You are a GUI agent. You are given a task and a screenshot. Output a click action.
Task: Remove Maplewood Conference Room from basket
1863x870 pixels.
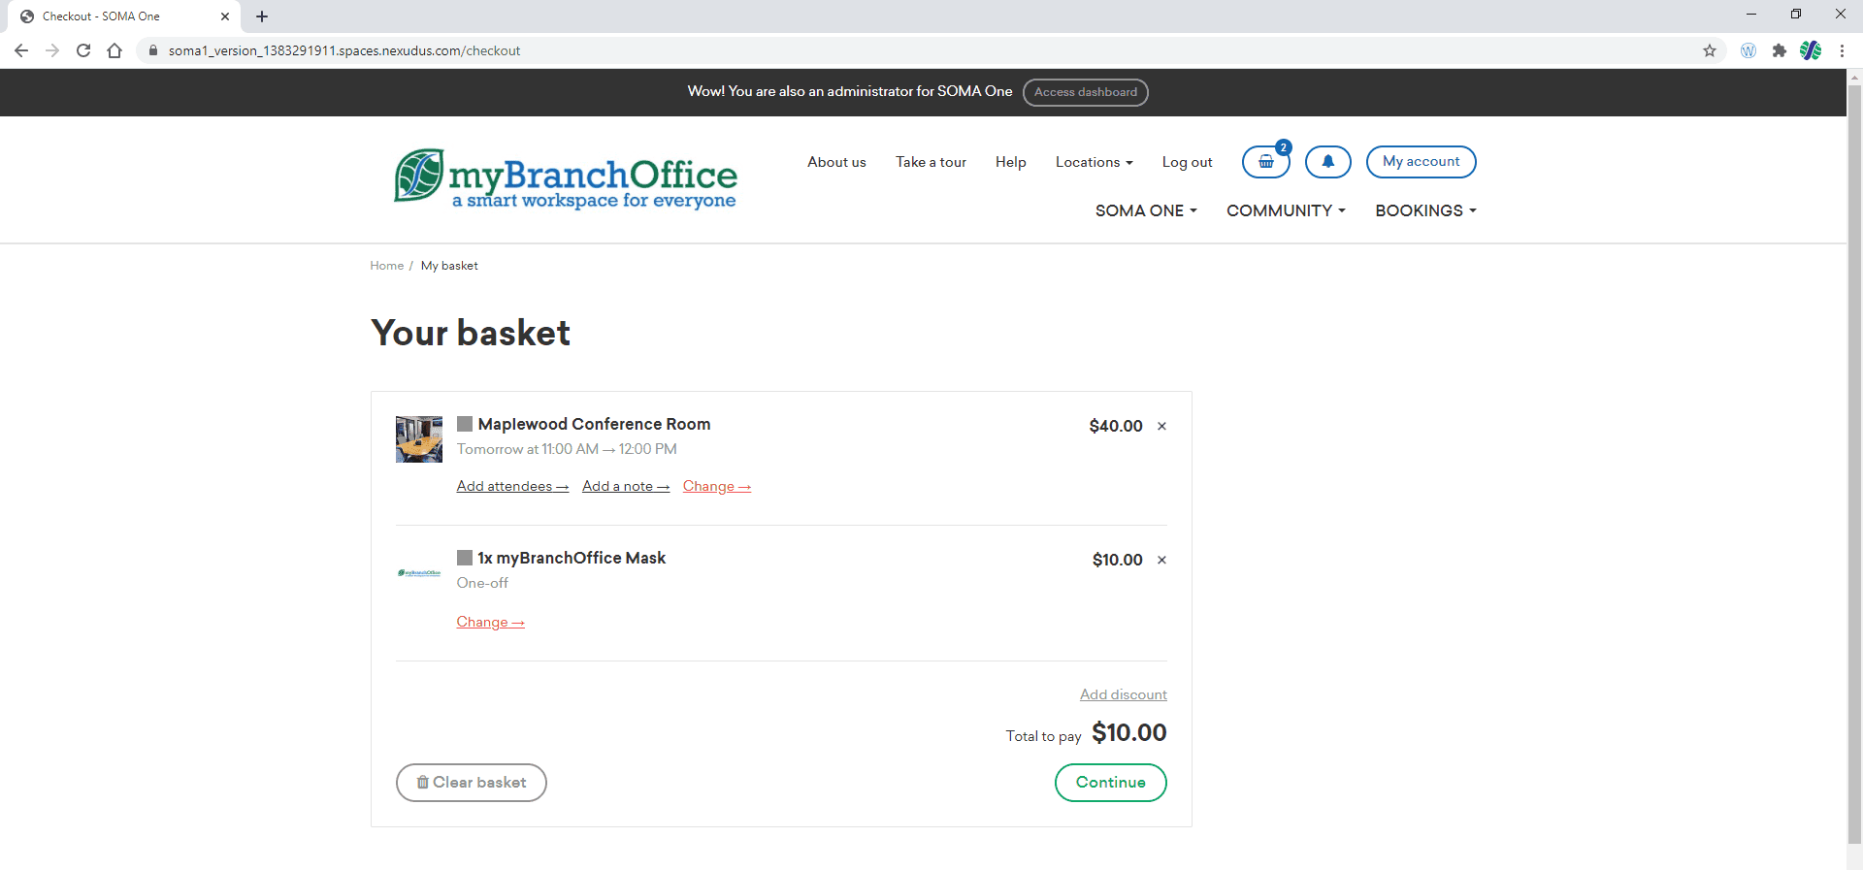(1161, 427)
